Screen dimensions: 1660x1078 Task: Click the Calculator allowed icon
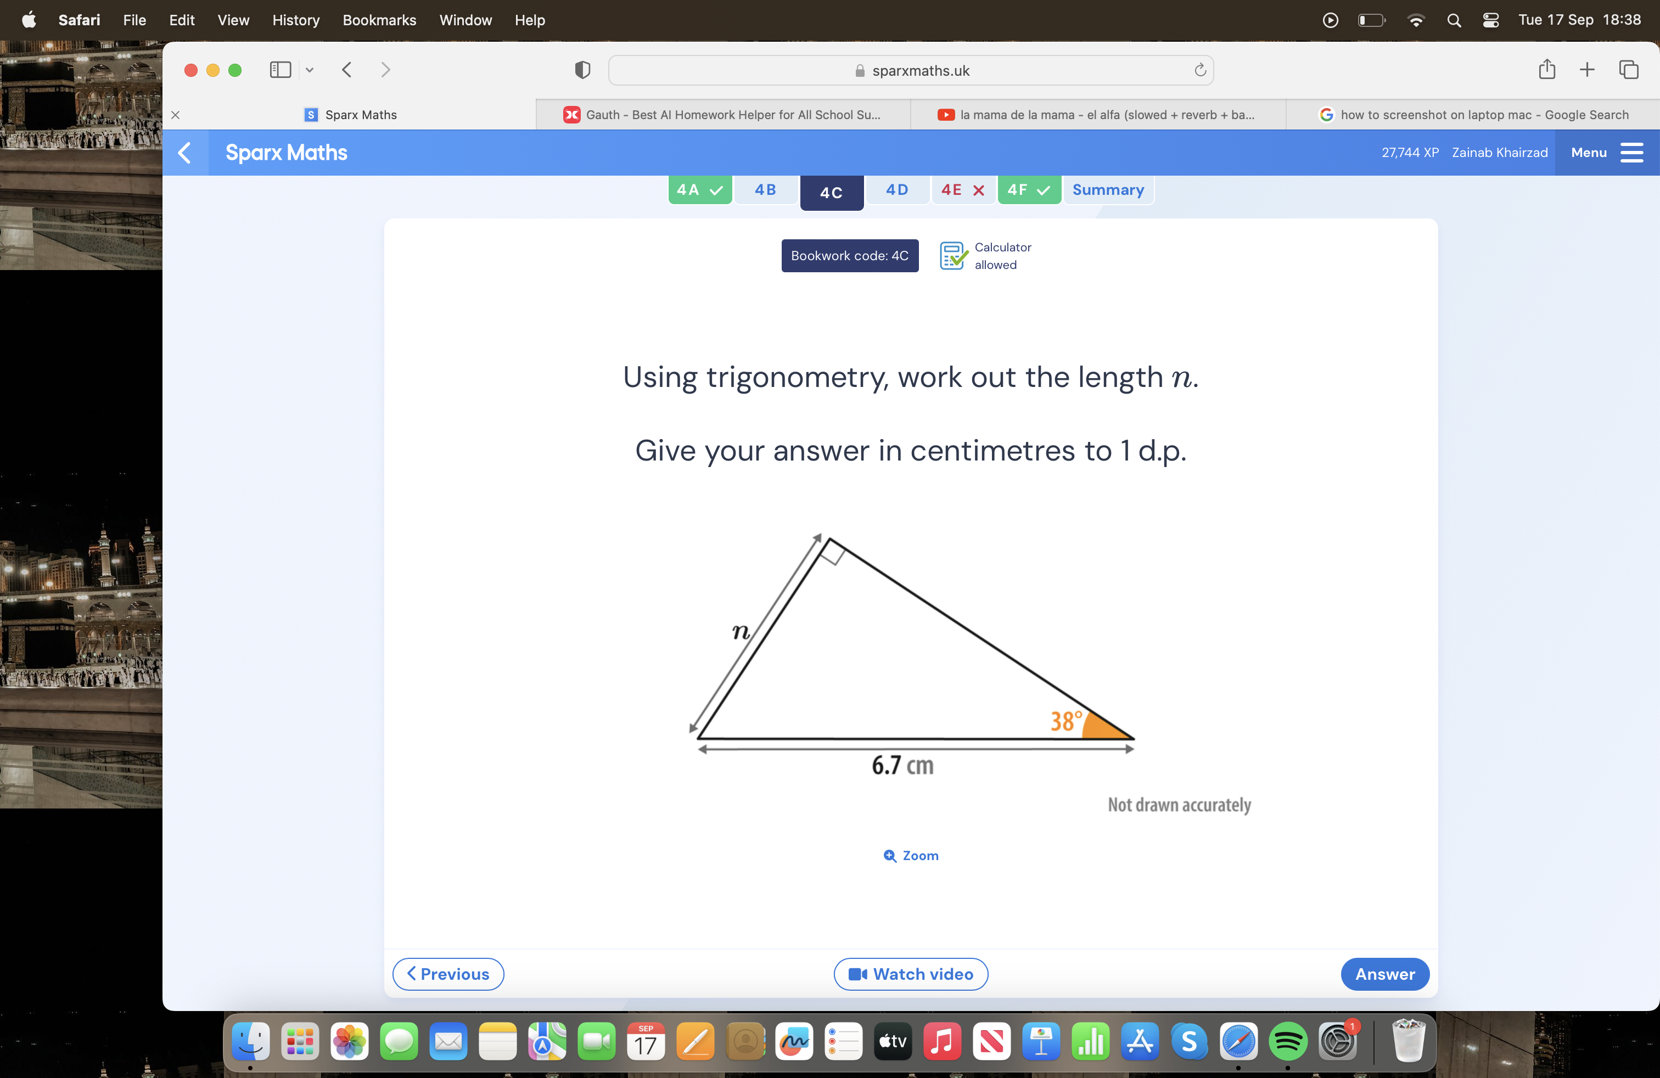pyautogui.click(x=953, y=256)
